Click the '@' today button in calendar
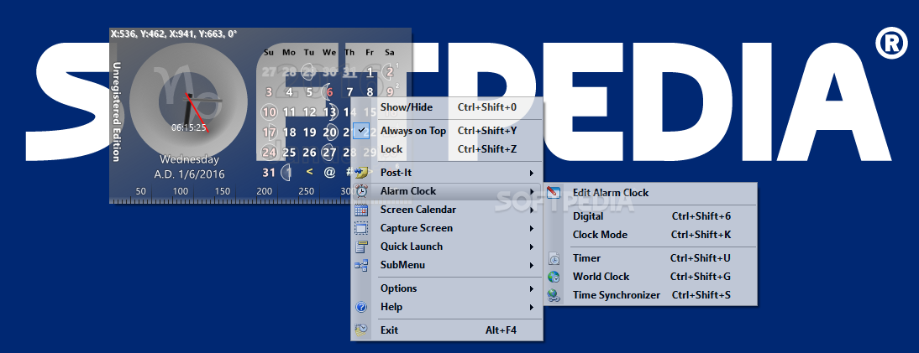The height and width of the screenshot is (353, 919). coord(330,172)
